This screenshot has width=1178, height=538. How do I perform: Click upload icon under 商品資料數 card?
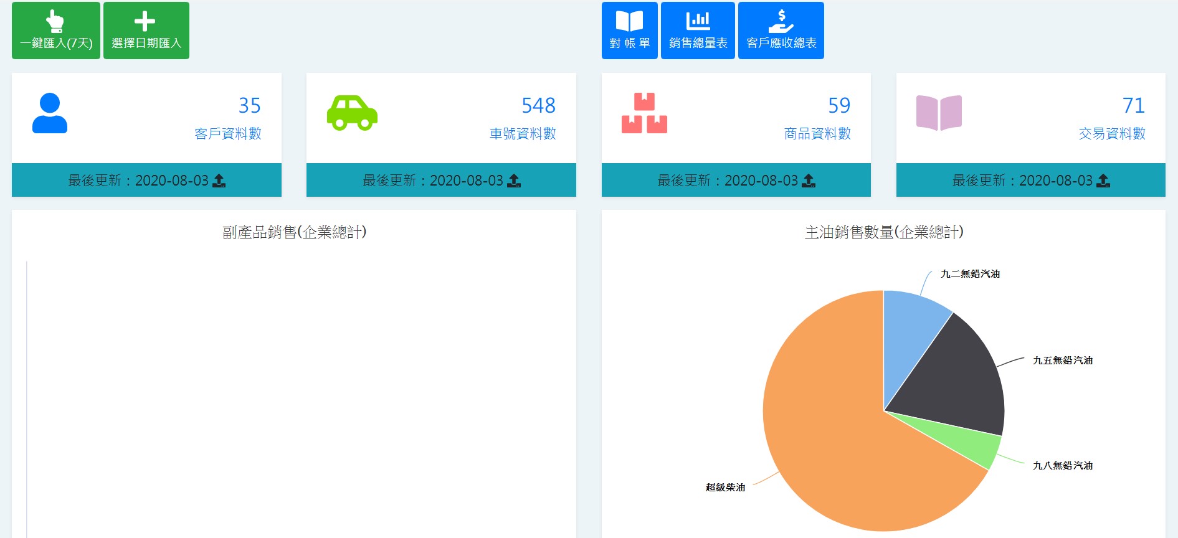pyautogui.click(x=809, y=181)
